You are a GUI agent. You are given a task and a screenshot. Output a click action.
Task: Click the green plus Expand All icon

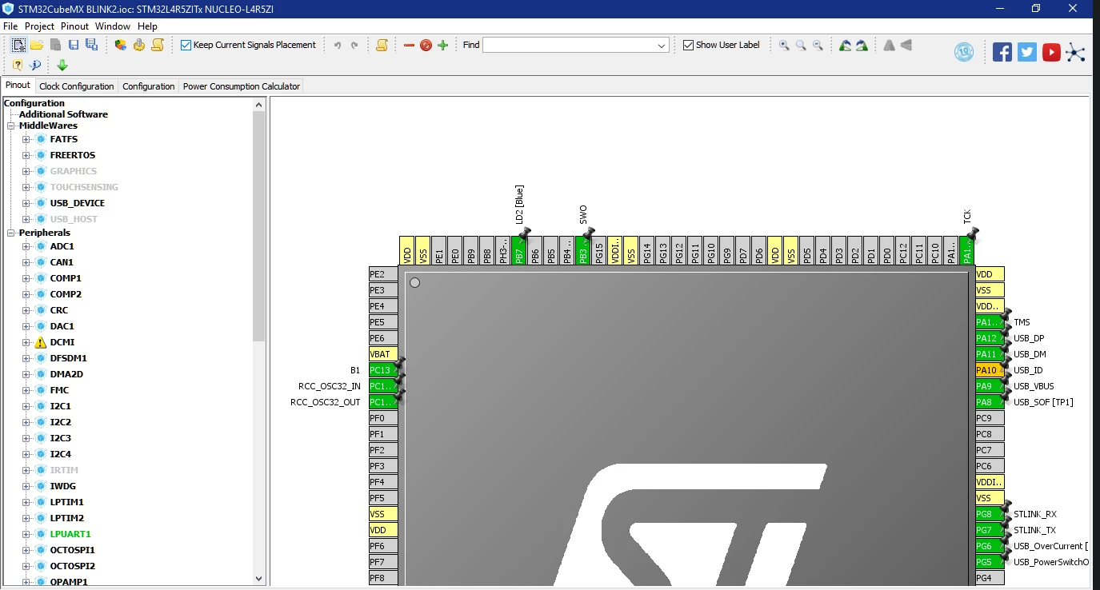coord(442,45)
